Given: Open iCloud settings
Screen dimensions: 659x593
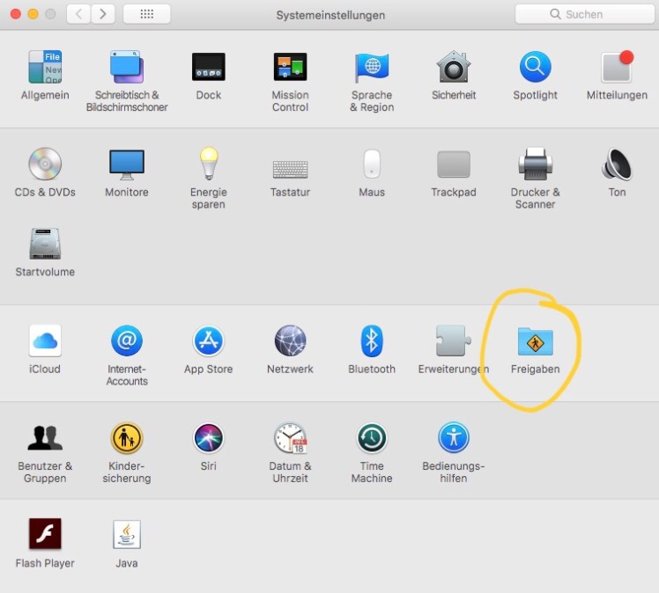Looking at the screenshot, I should tap(45, 341).
